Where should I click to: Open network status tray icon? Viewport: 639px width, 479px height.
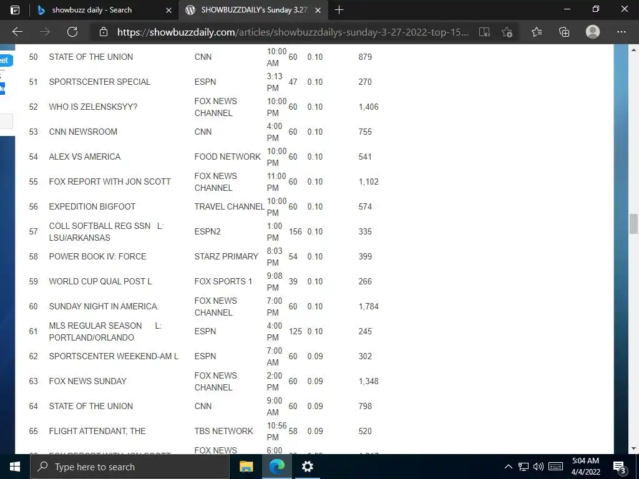524,467
